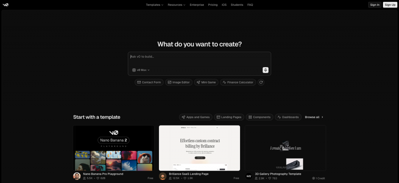Click the H/S avatar of 3D Gallery template
The image size is (399, 183).
point(249,176)
